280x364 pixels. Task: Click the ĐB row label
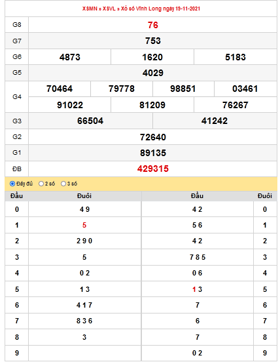(x=16, y=169)
